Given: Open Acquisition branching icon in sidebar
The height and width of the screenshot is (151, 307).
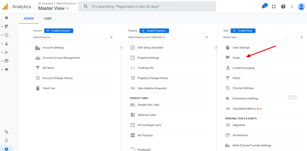Looking at the screenshot, I should tap(6, 52).
